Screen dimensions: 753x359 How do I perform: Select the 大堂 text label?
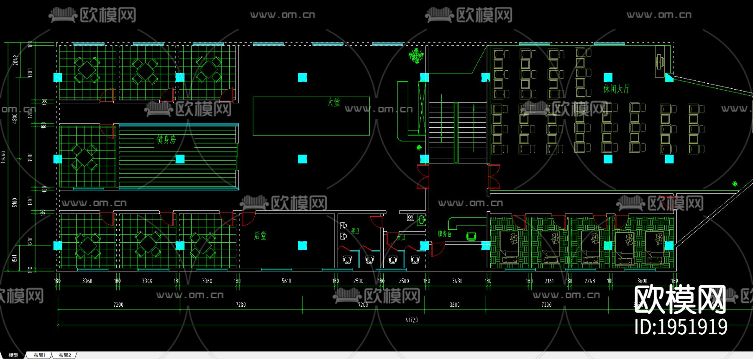[333, 102]
